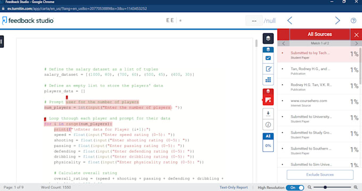Open the rubric grid icon

(x=268, y=80)
